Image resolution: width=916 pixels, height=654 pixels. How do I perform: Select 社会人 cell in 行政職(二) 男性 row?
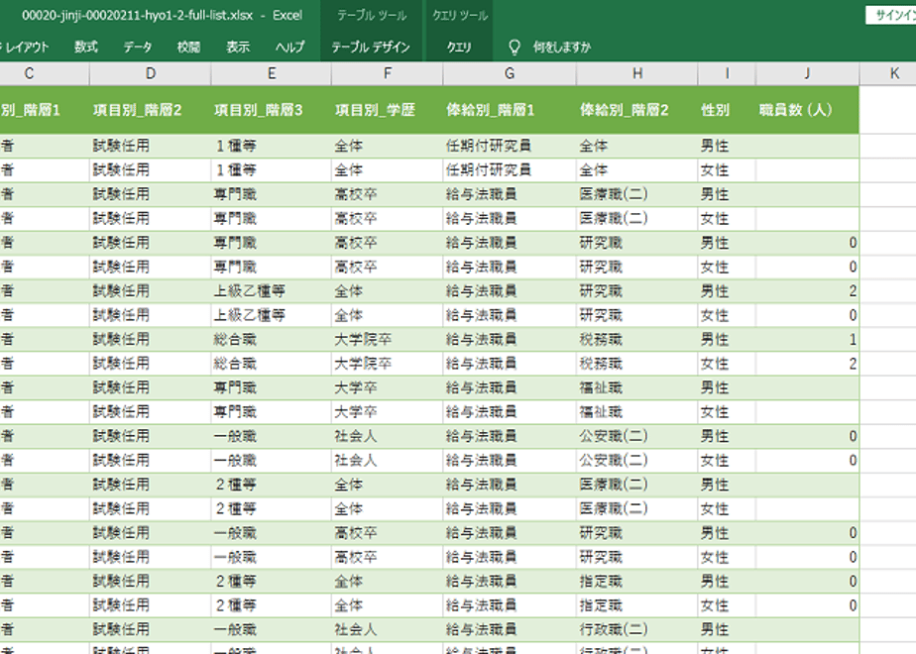[x=388, y=630]
